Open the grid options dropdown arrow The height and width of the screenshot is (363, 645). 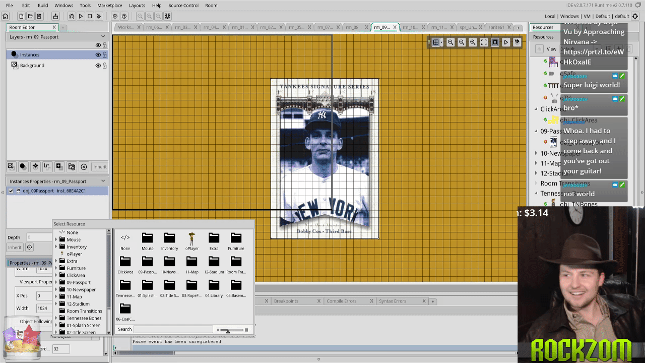click(441, 43)
